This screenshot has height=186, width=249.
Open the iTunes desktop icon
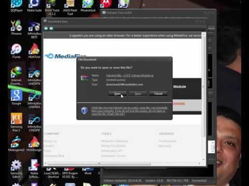(x=16, y=51)
